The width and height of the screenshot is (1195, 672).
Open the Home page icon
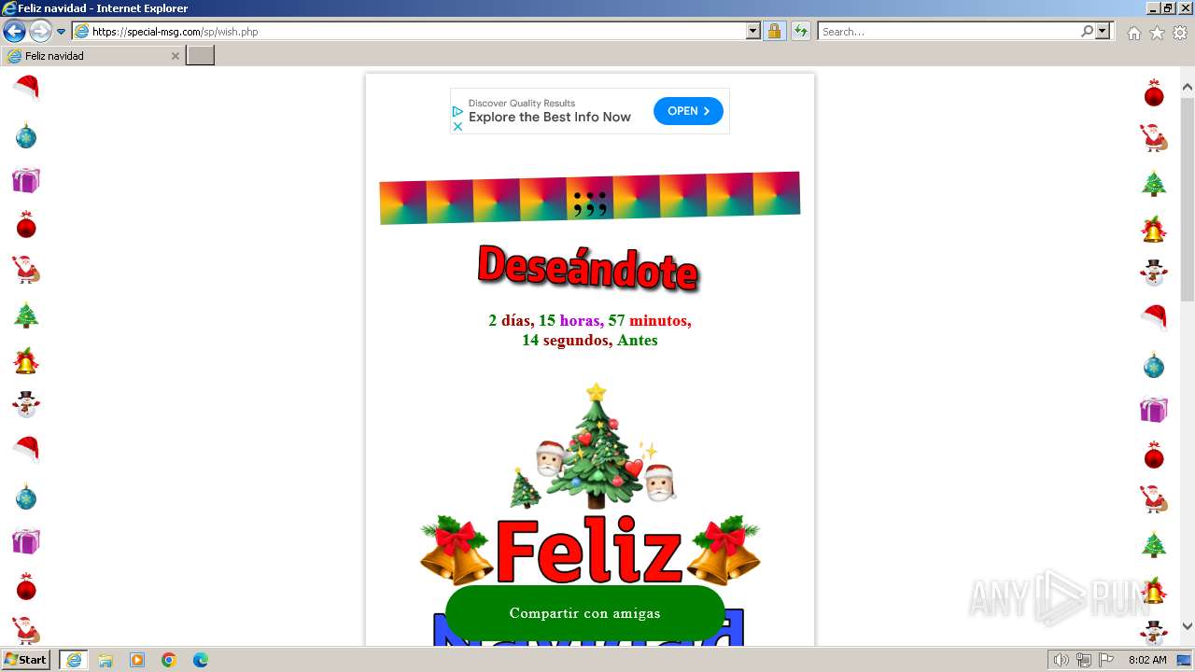pyautogui.click(x=1133, y=33)
